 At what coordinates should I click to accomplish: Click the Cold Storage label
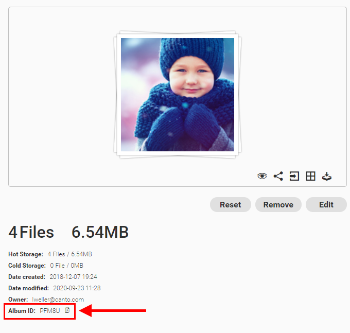pyautogui.click(x=27, y=266)
